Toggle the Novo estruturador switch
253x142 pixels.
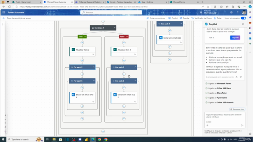click(244, 18)
